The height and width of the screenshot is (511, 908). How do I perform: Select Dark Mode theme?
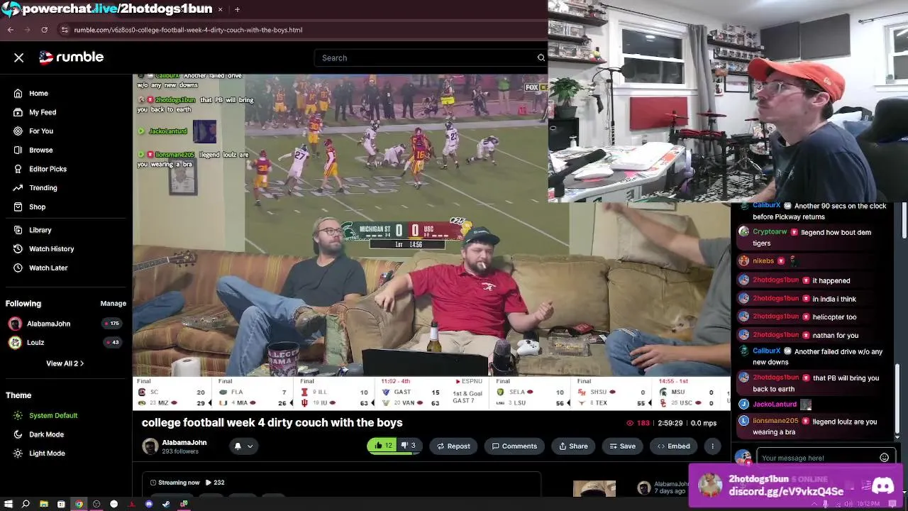tap(46, 434)
